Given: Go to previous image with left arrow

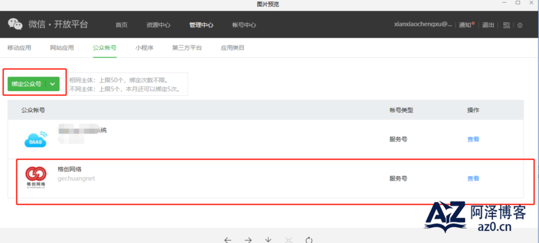Looking at the screenshot, I should pos(228,239).
